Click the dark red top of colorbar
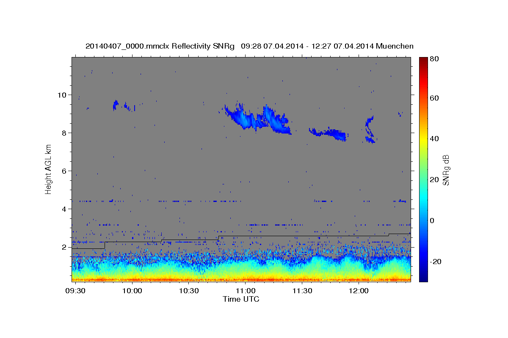 [x=423, y=60]
